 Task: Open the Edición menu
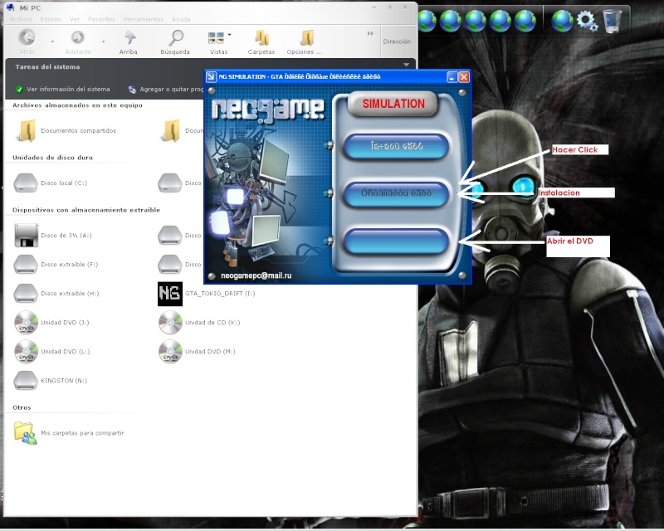[x=51, y=19]
